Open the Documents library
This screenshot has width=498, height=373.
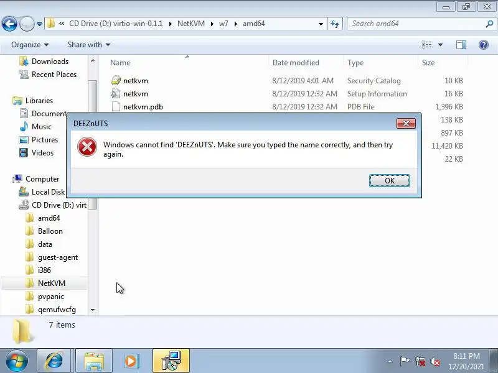[x=49, y=114]
